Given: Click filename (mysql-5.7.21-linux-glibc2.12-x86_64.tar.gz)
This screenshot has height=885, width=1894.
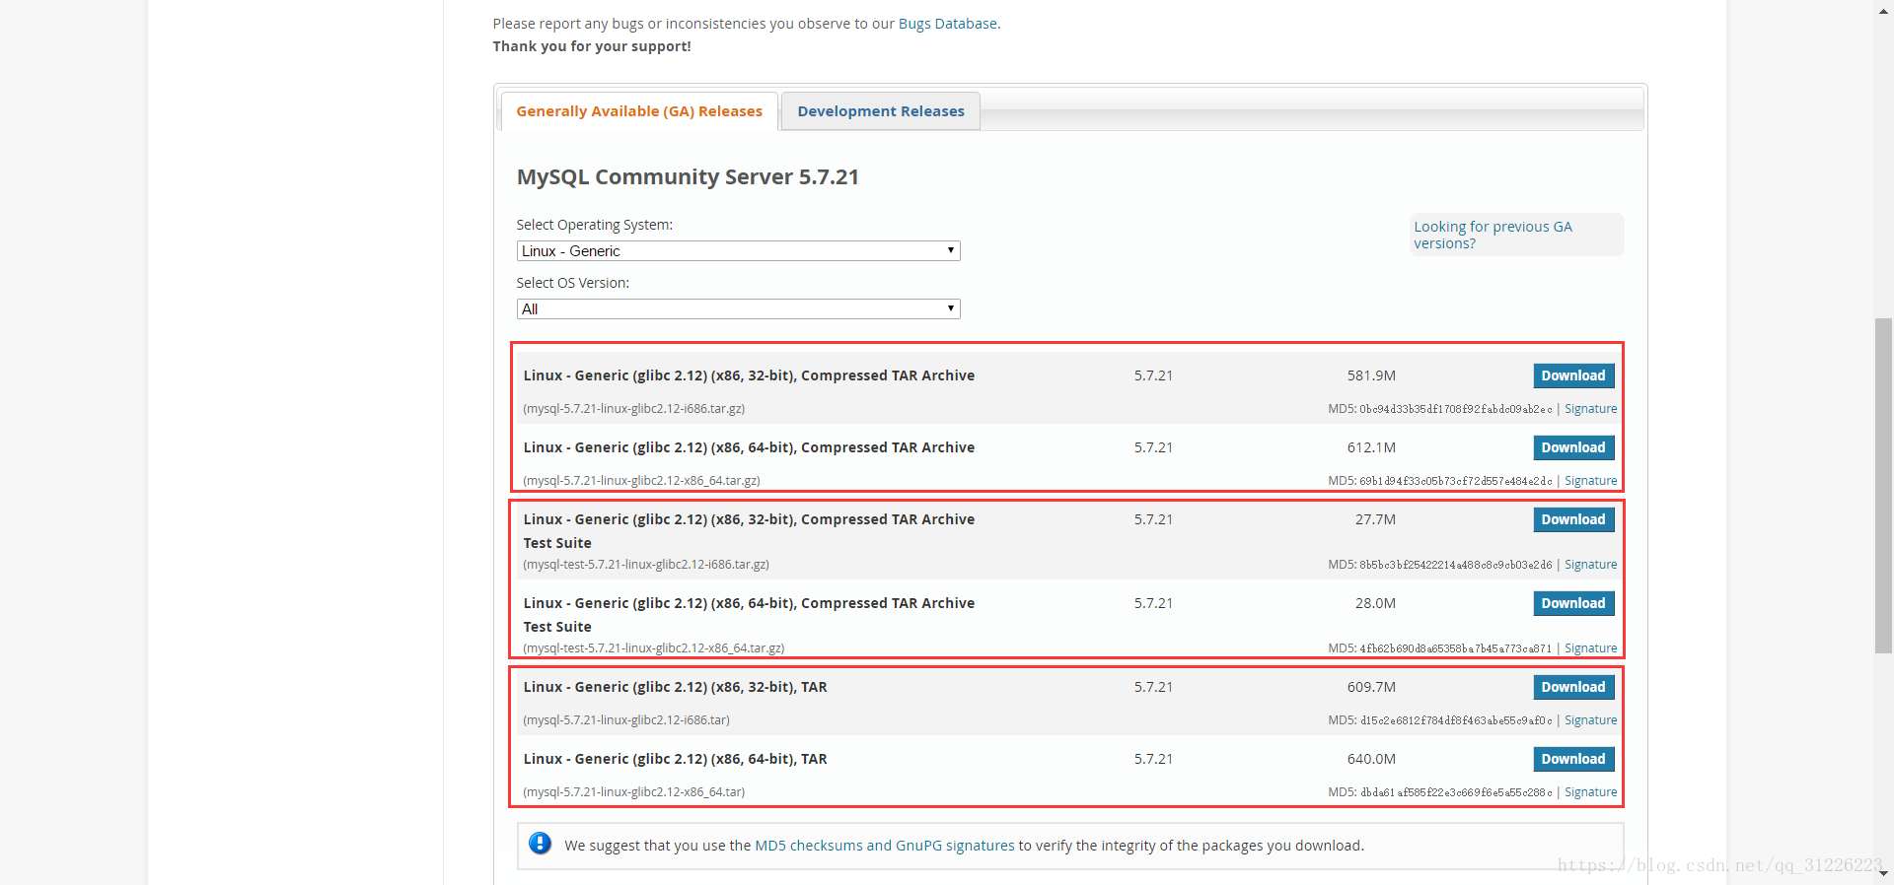Looking at the screenshot, I should [x=641, y=481].
